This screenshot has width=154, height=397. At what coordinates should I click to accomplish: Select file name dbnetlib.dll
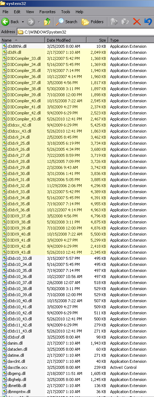(x=17, y=386)
